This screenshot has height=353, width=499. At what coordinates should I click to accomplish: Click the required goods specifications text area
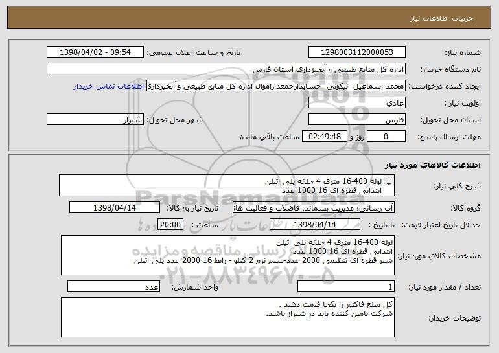[x=227, y=255]
